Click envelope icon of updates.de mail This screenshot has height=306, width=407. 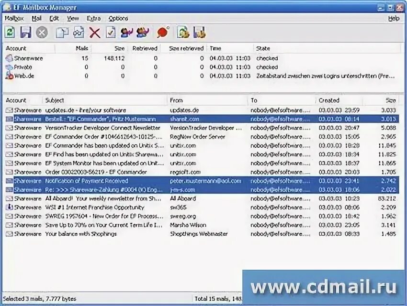pyautogui.click(x=10, y=110)
